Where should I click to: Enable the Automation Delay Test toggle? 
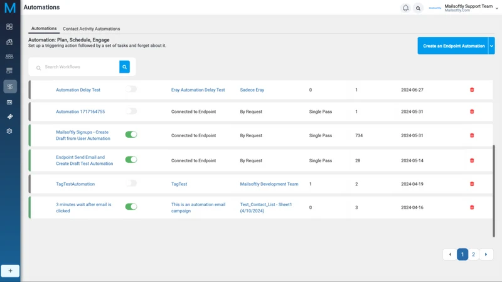coord(131,89)
